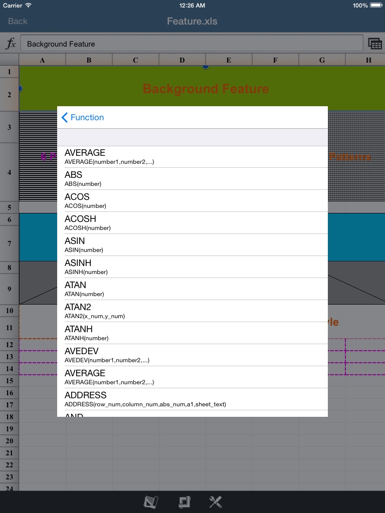Open the tools wrench icon in bottom toolbar
385x513 pixels.
tap(216, 502)
